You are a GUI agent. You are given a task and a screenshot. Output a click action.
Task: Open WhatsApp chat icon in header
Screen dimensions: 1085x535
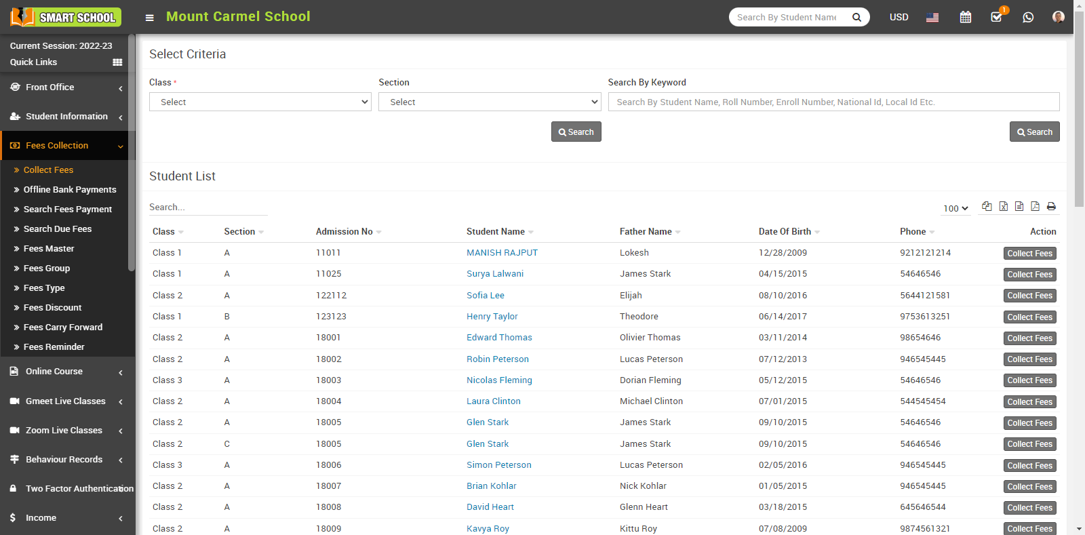click(x=1028, y=17)
